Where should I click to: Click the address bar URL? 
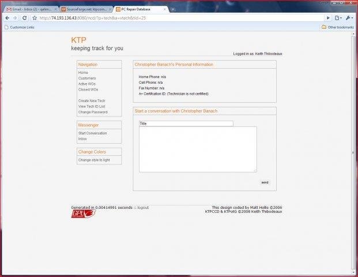(x=92, y=18)
